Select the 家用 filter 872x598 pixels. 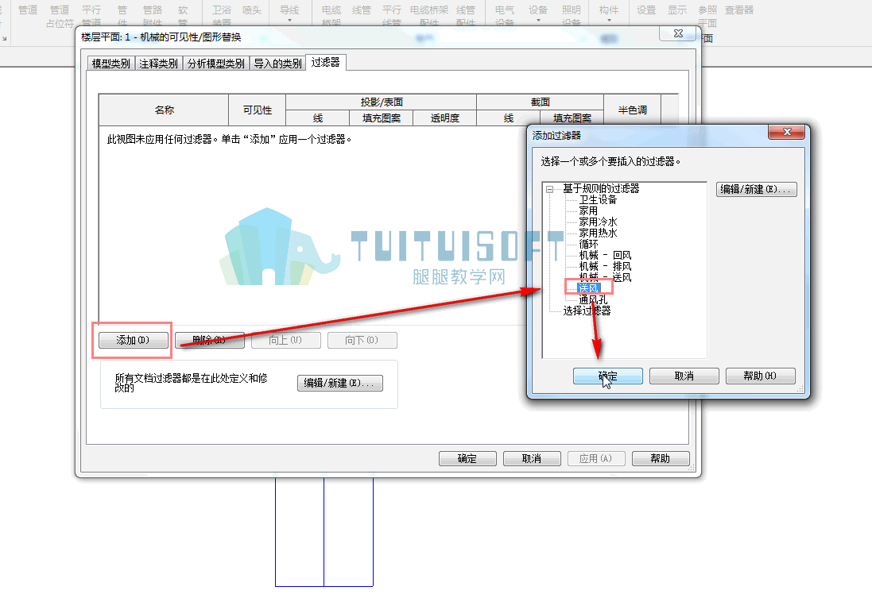point(588,210)
